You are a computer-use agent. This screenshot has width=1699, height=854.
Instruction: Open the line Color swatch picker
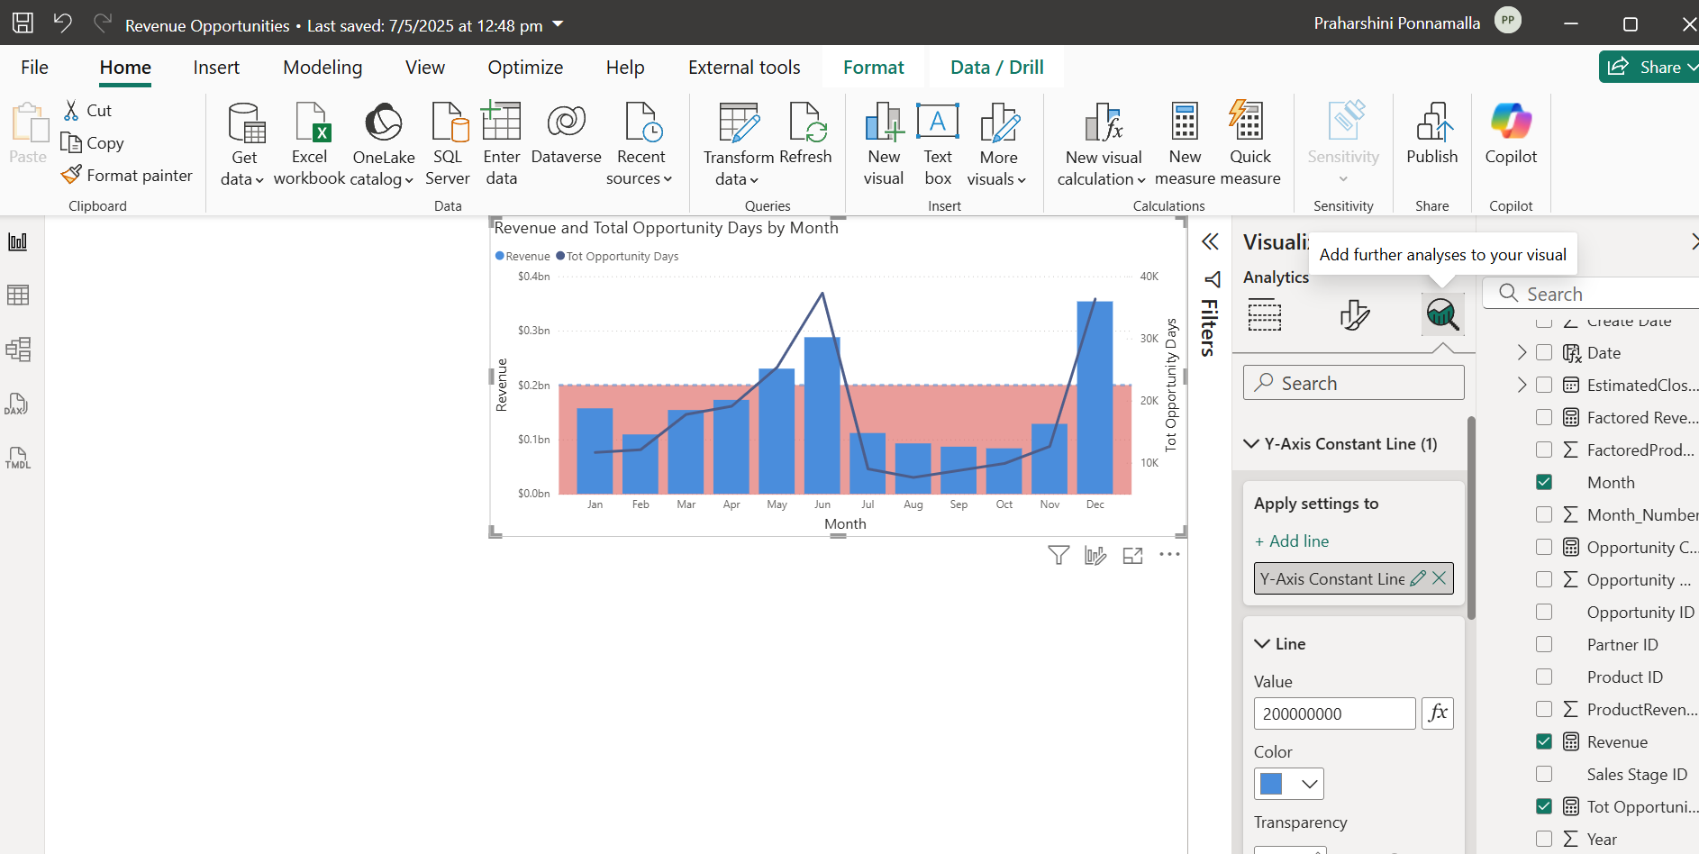[1288, 784]
